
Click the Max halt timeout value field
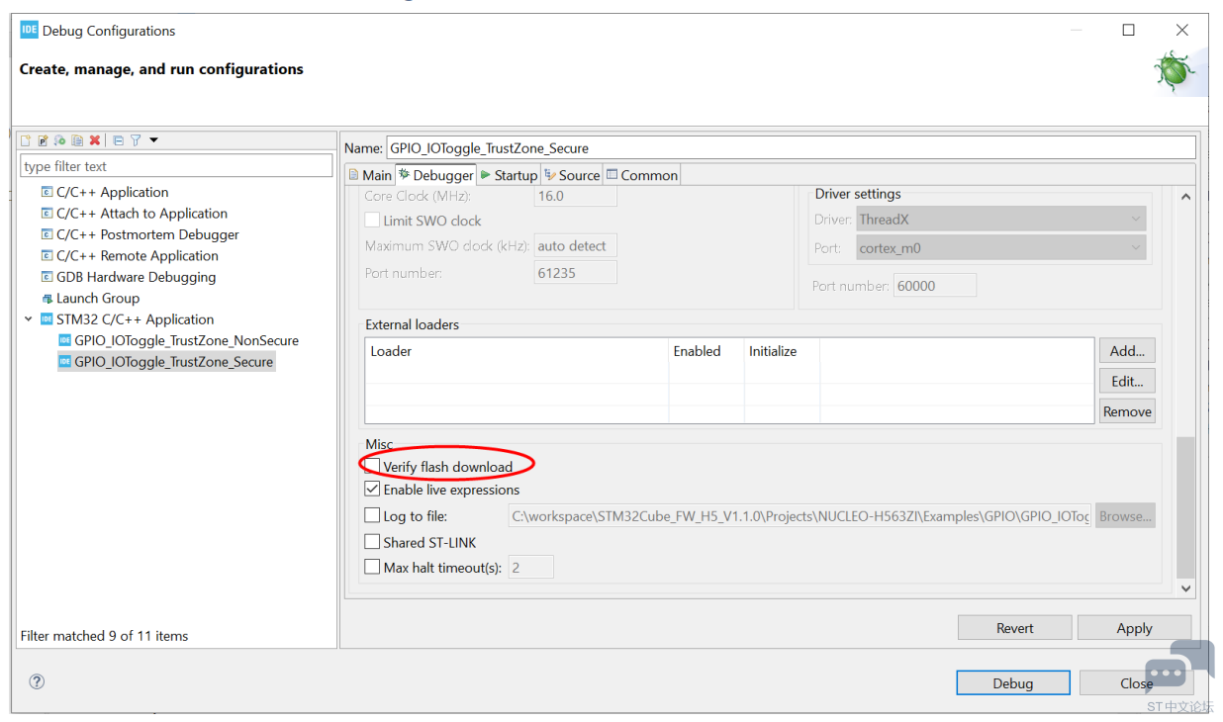(x=530, y=568)
